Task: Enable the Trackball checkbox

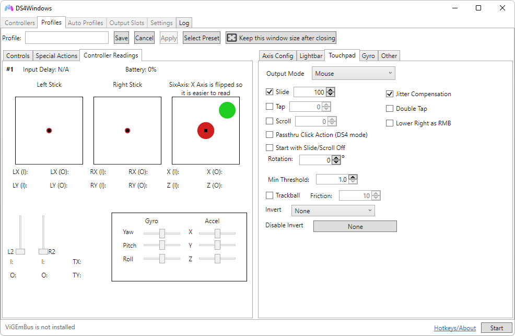Action: click(x=270, y=195)
